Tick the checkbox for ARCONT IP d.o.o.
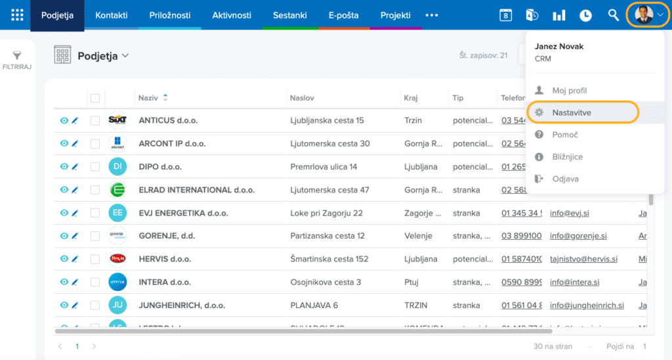 tap(95, 144)
